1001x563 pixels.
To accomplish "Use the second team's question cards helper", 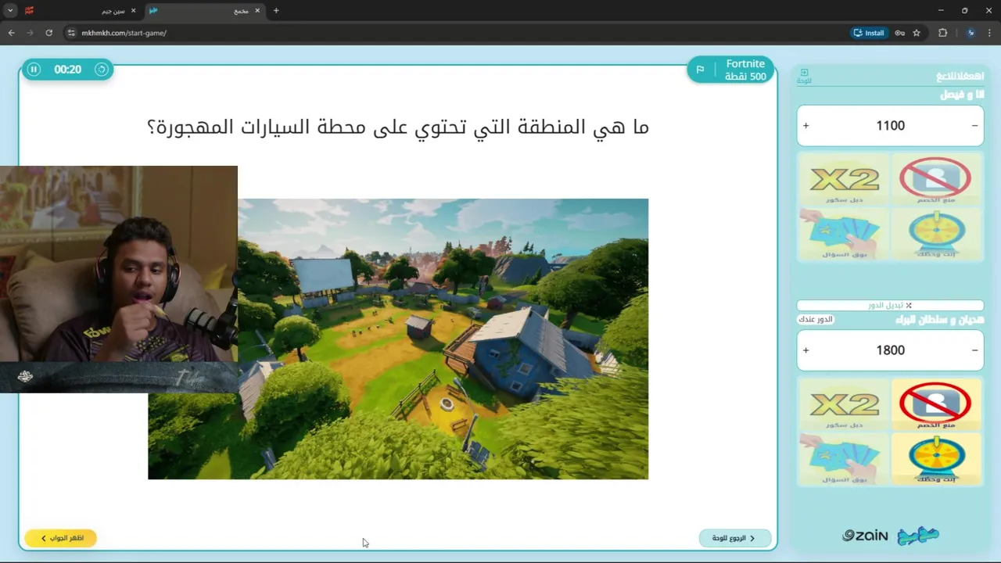I will (x=845, y=459).
